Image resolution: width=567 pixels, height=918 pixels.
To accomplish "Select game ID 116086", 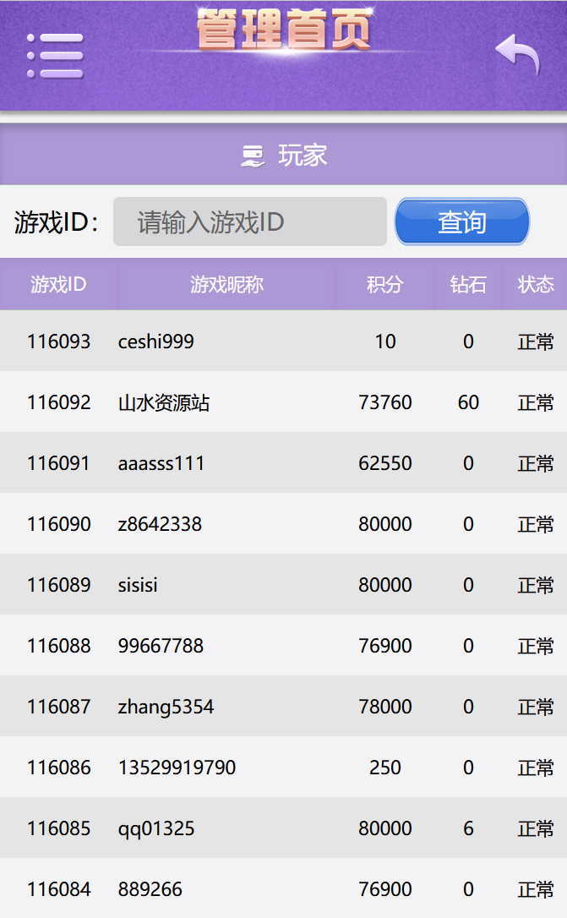I will (x=59, y=768).
